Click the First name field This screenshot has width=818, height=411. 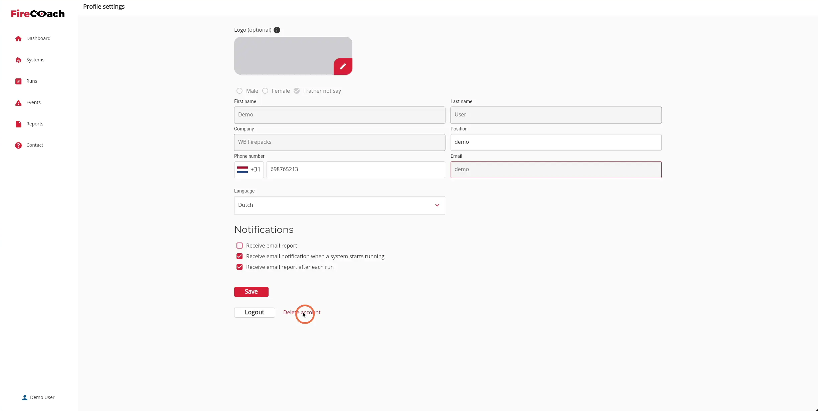pyautogui.click(x=339, y=115)
